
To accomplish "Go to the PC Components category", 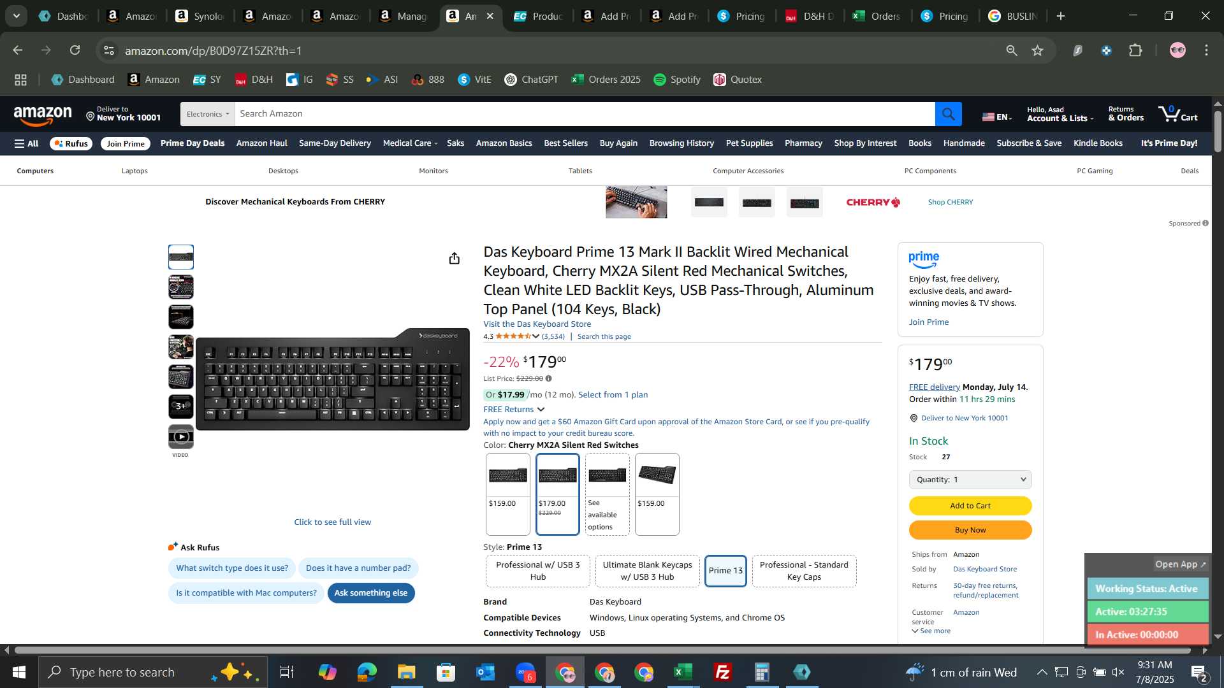I will [x=930, y=171].
